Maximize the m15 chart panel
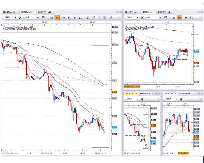The width and height of the screenshot is (204, 163). point(117,12)
